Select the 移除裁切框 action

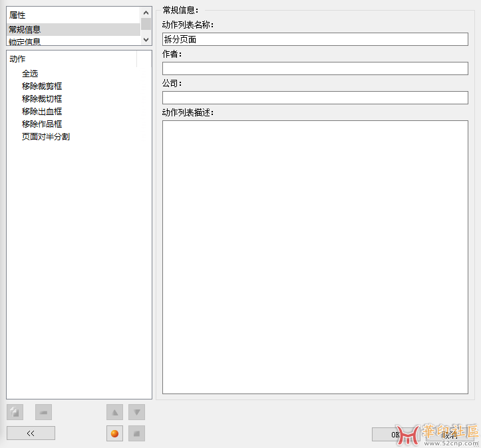42,98
